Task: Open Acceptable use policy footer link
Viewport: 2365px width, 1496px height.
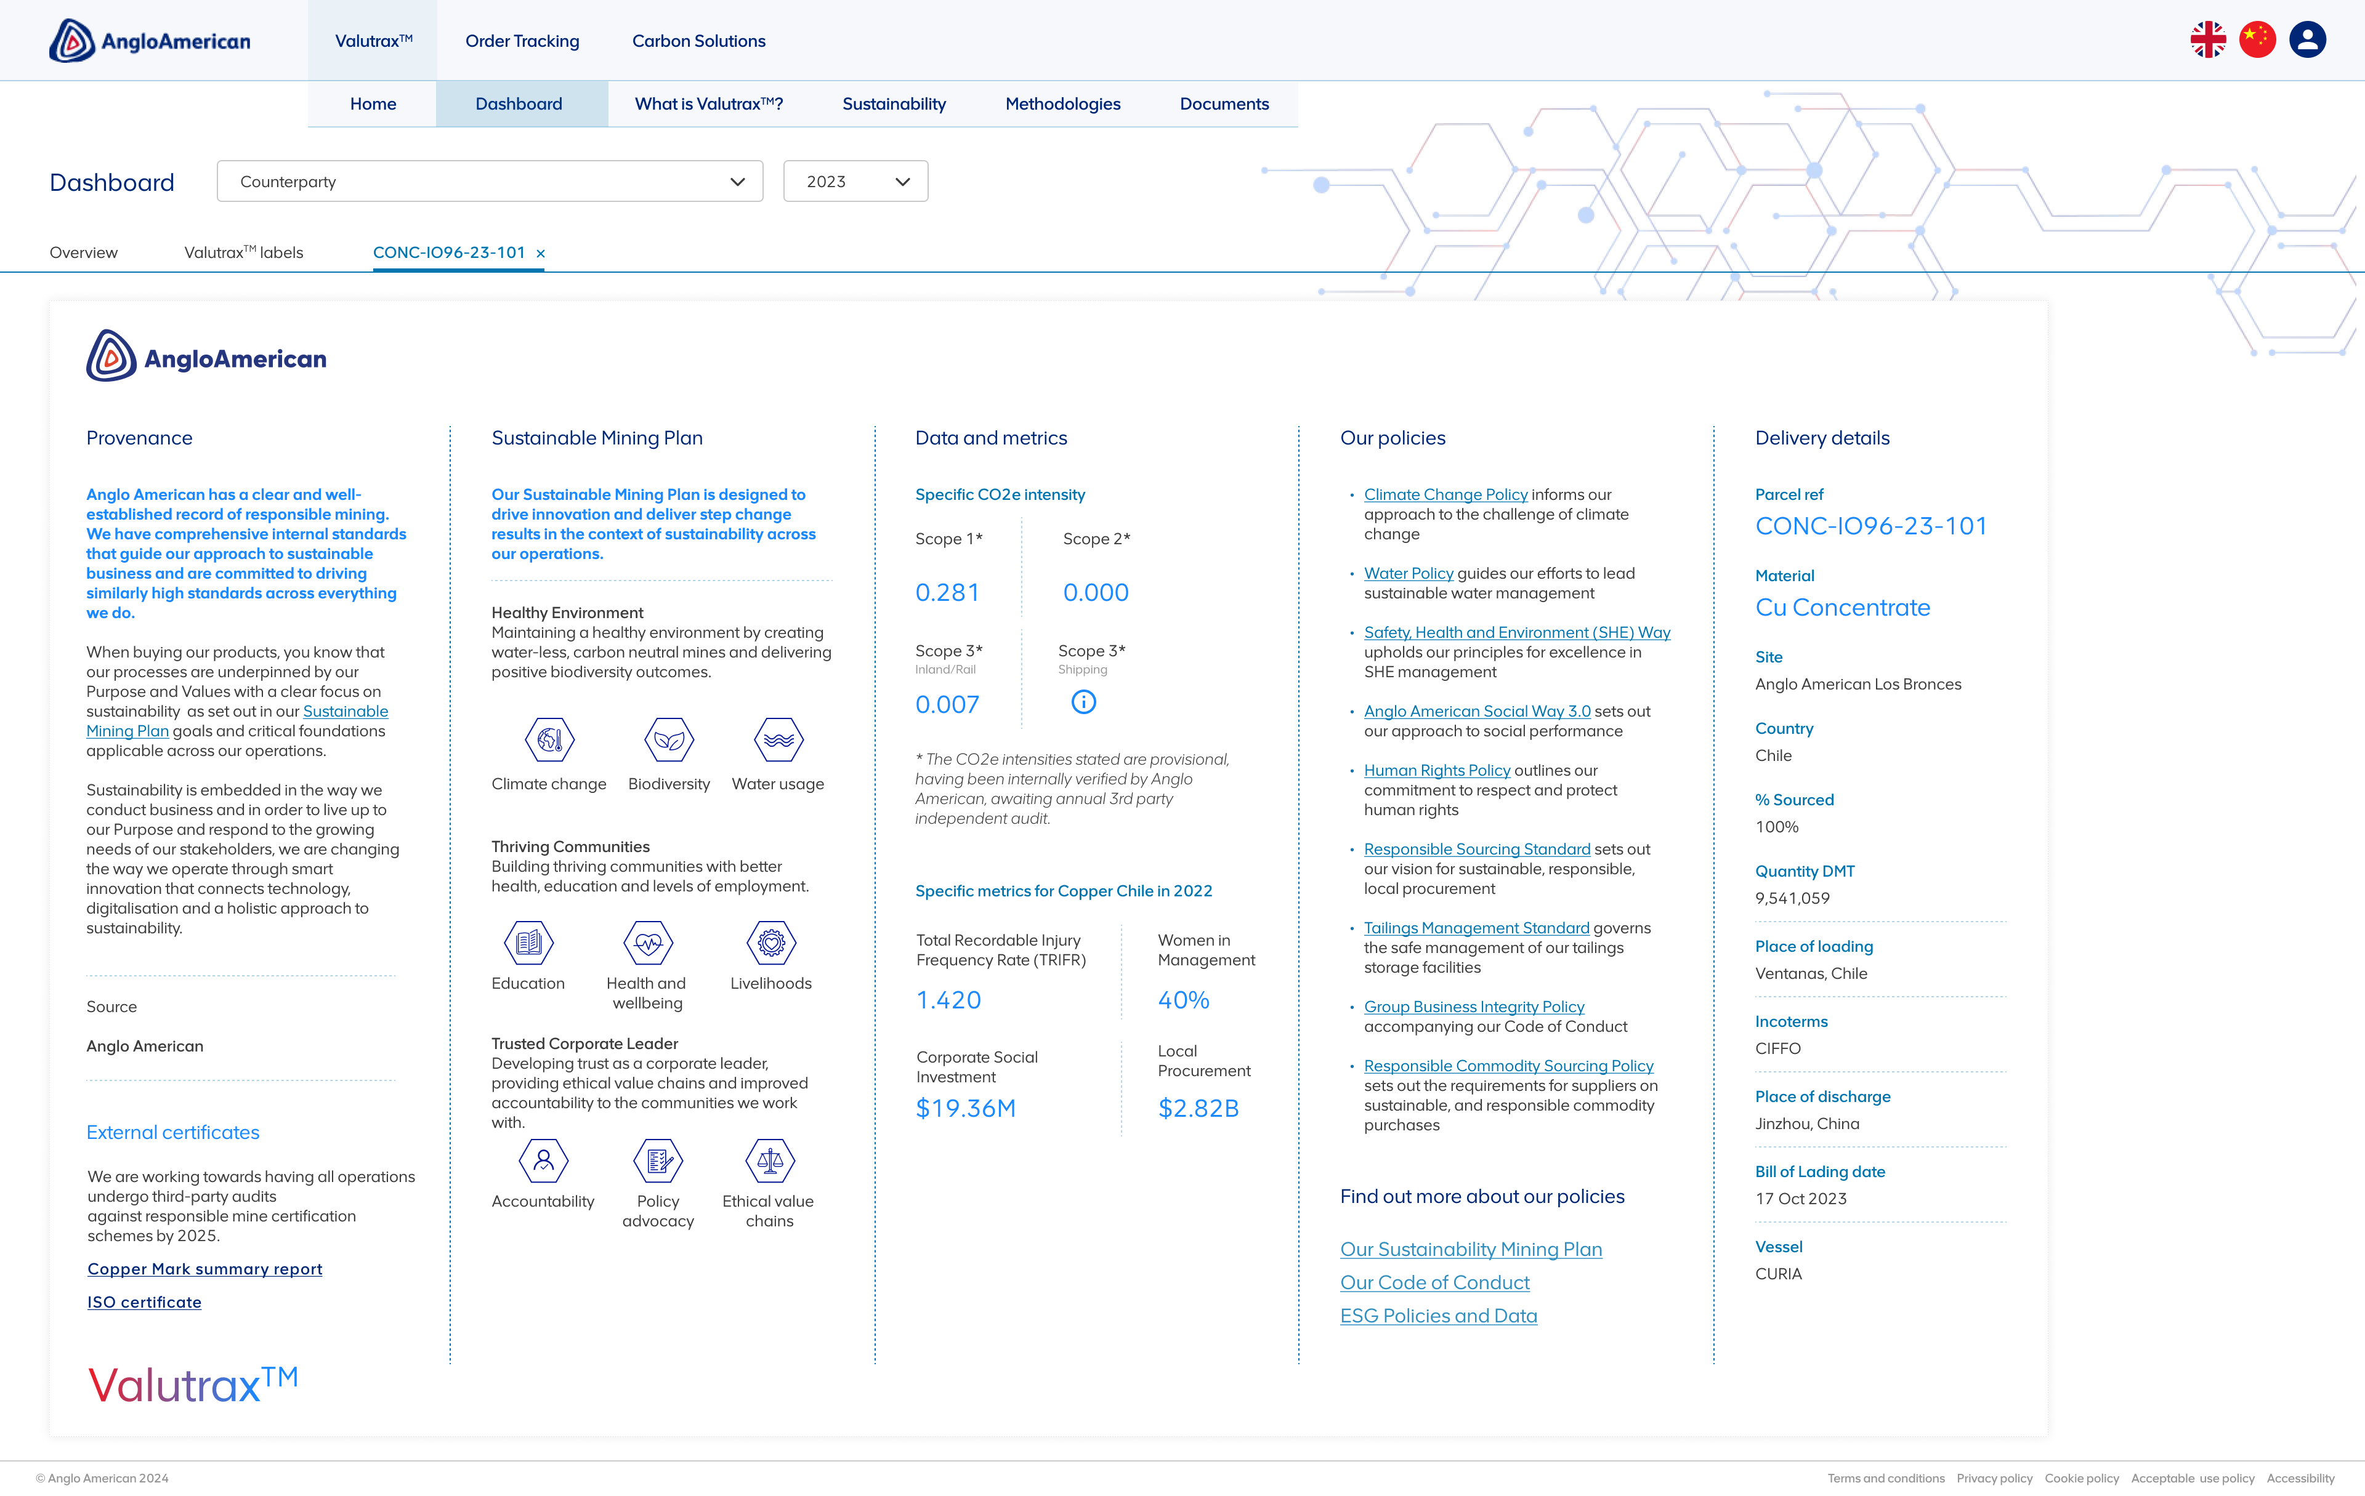Action: coord(2192,1478)
